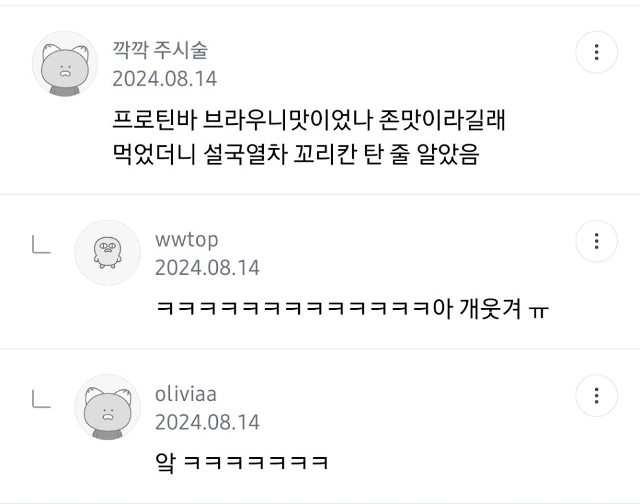Click the long ㅋㅋㅋ string in wwtop's reply
Screen dimensions: 640x504
(x=294, y=308)
